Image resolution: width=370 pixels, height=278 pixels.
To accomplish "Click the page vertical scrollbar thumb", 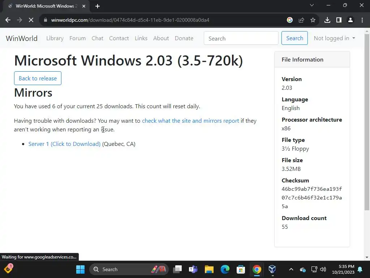I will [x=367, y=122].
